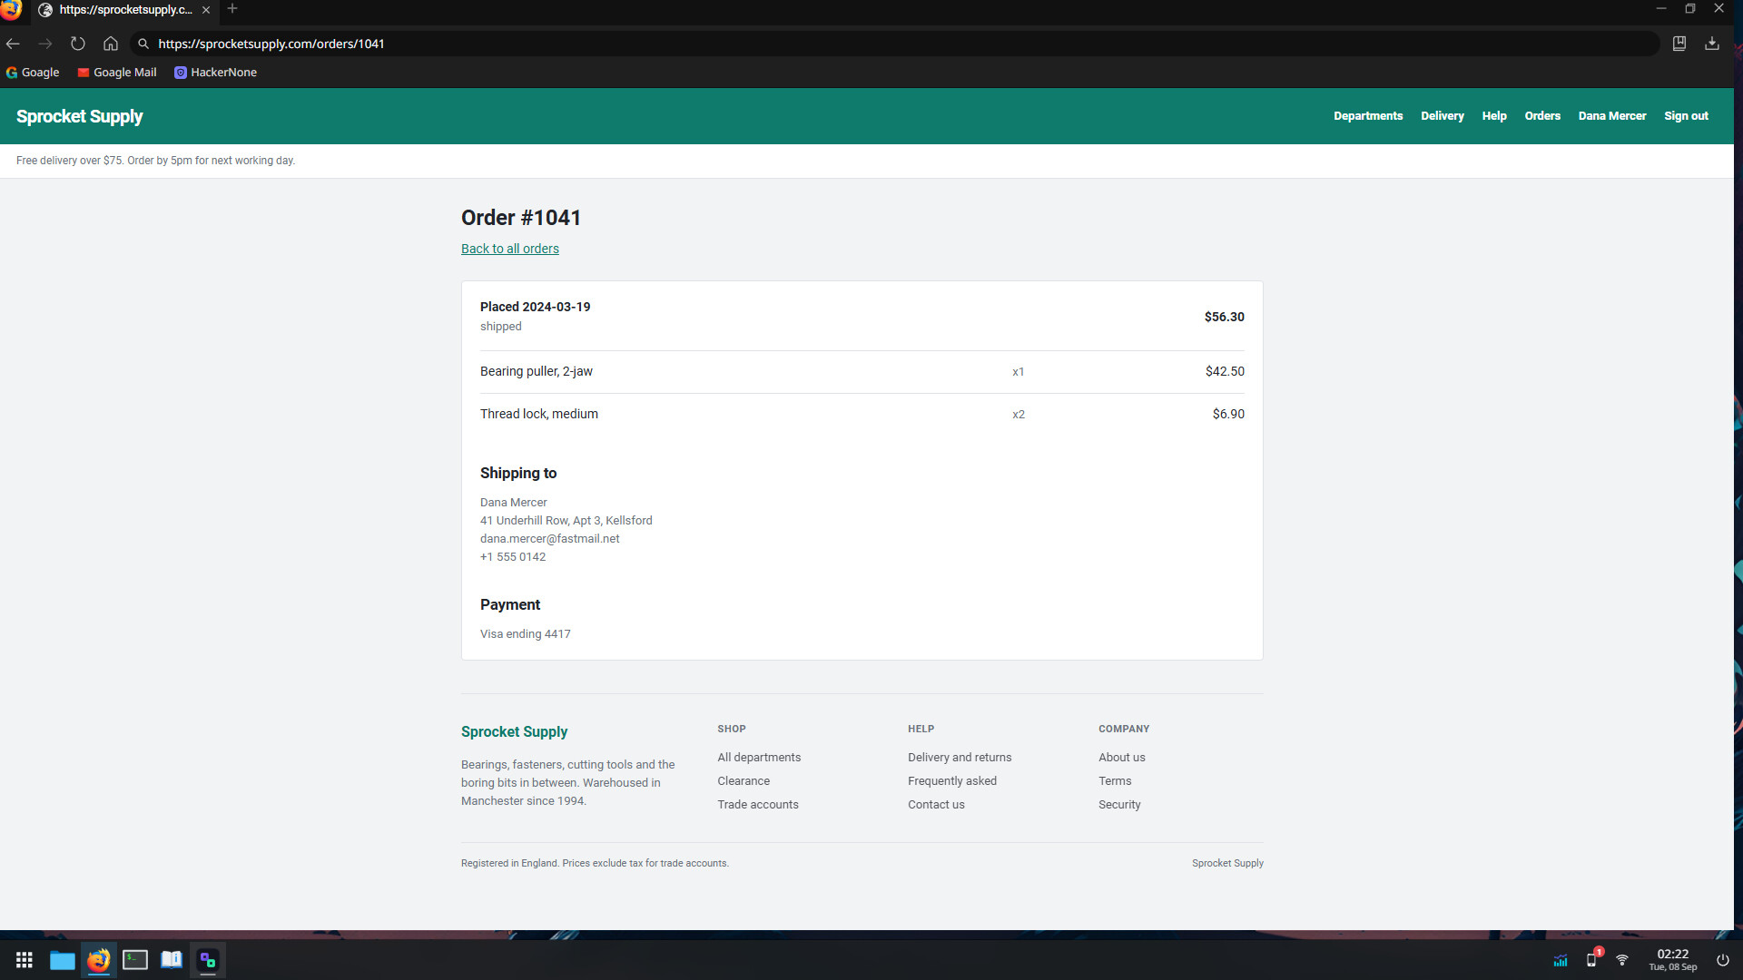1743x980 pixels.
Task: Click the Firefox icon in taskbar
Action: click(x=99, y=960)
